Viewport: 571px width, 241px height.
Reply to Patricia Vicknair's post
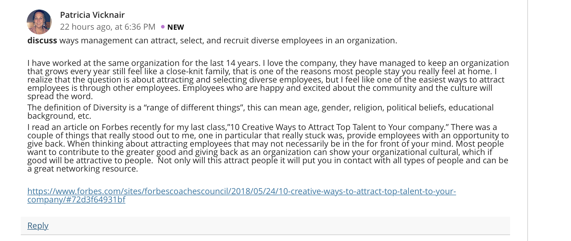(38, 226)
